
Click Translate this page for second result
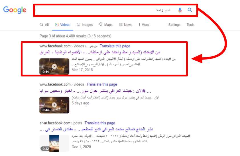tap(102, 84)
